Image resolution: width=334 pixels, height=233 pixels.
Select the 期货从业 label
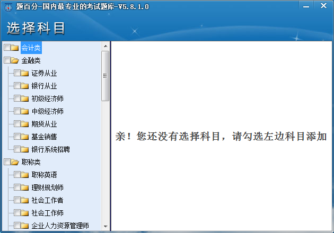45,124
